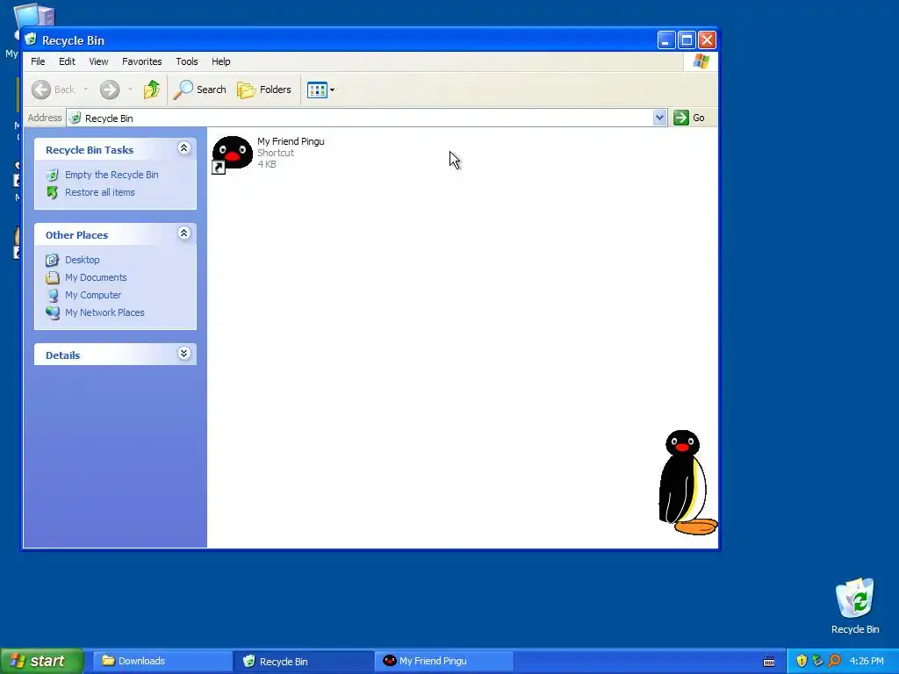This screenshot has height=674, width=899.
Task: Open the Forward history dropdown arrow
Action: pos(130,90)
